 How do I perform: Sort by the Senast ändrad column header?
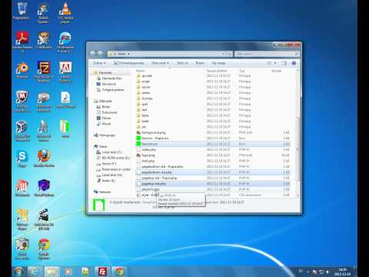217,71
